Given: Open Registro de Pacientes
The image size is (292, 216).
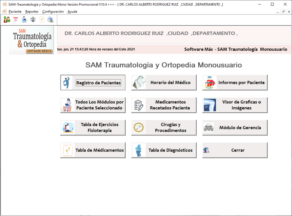Looking at the screenshot, I should click(93, 83).
